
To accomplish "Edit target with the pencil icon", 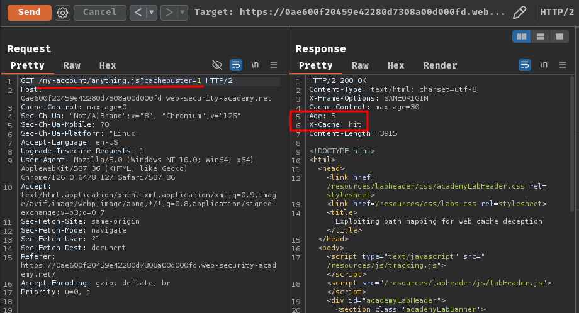I will [520, 12].
